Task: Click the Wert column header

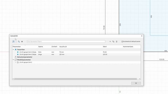Action: point(105,47)
